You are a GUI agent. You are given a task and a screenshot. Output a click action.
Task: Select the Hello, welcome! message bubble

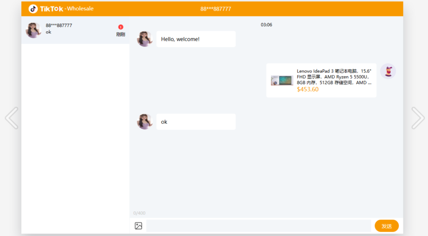[196, 39]
